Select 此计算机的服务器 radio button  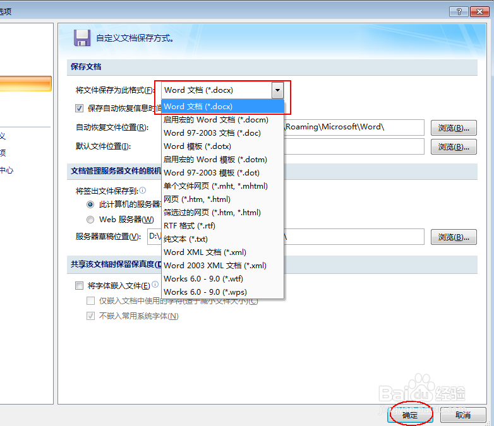(90, 204)
